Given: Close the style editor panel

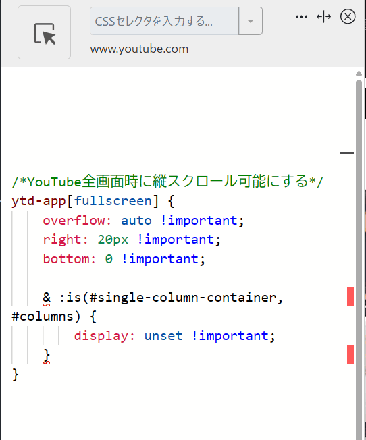Looking at the screenshot, I should click(348, 17).
